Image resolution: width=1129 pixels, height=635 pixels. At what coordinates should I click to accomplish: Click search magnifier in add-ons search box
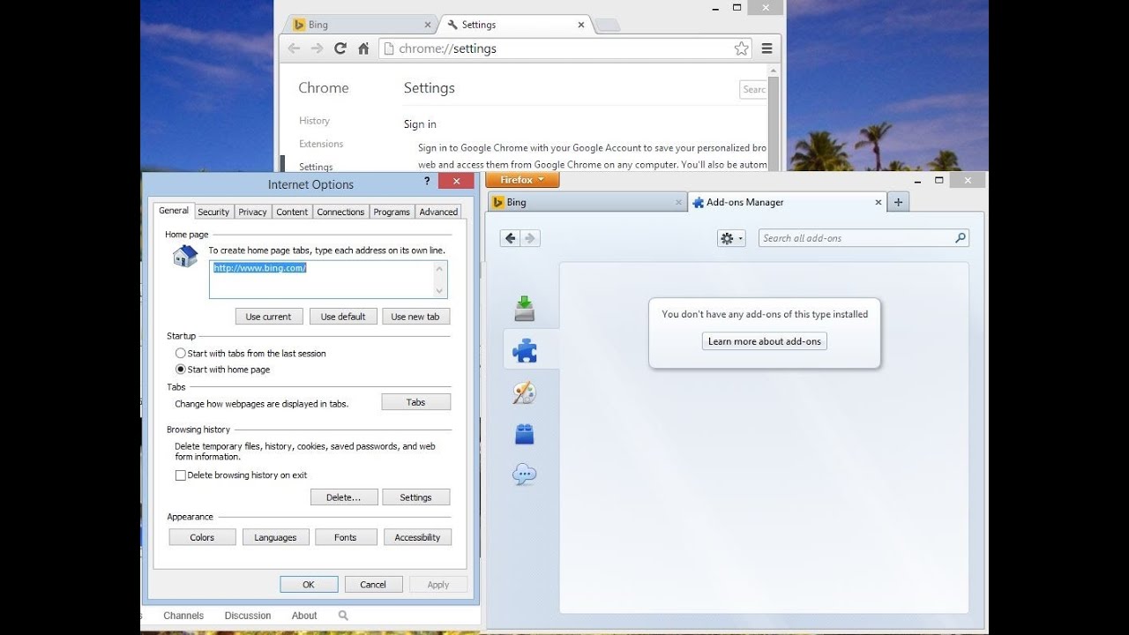(961, 238)
